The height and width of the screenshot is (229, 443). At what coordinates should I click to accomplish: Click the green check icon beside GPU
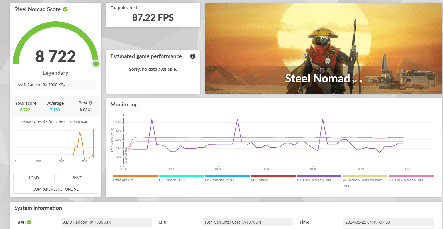[x=29, y=222]
